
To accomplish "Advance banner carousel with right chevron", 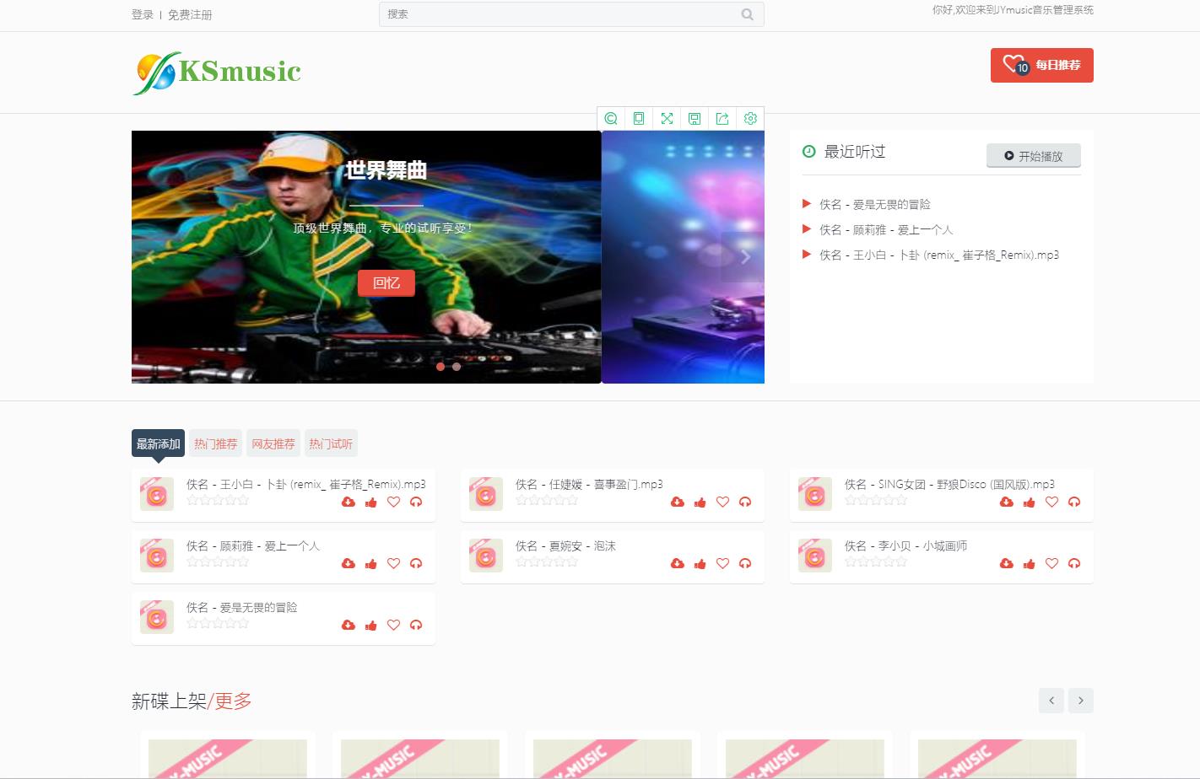I will 745,257.
